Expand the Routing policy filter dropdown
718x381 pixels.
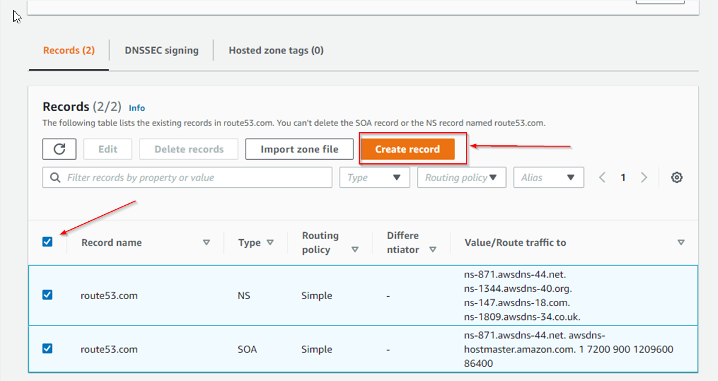click(461, 178)
